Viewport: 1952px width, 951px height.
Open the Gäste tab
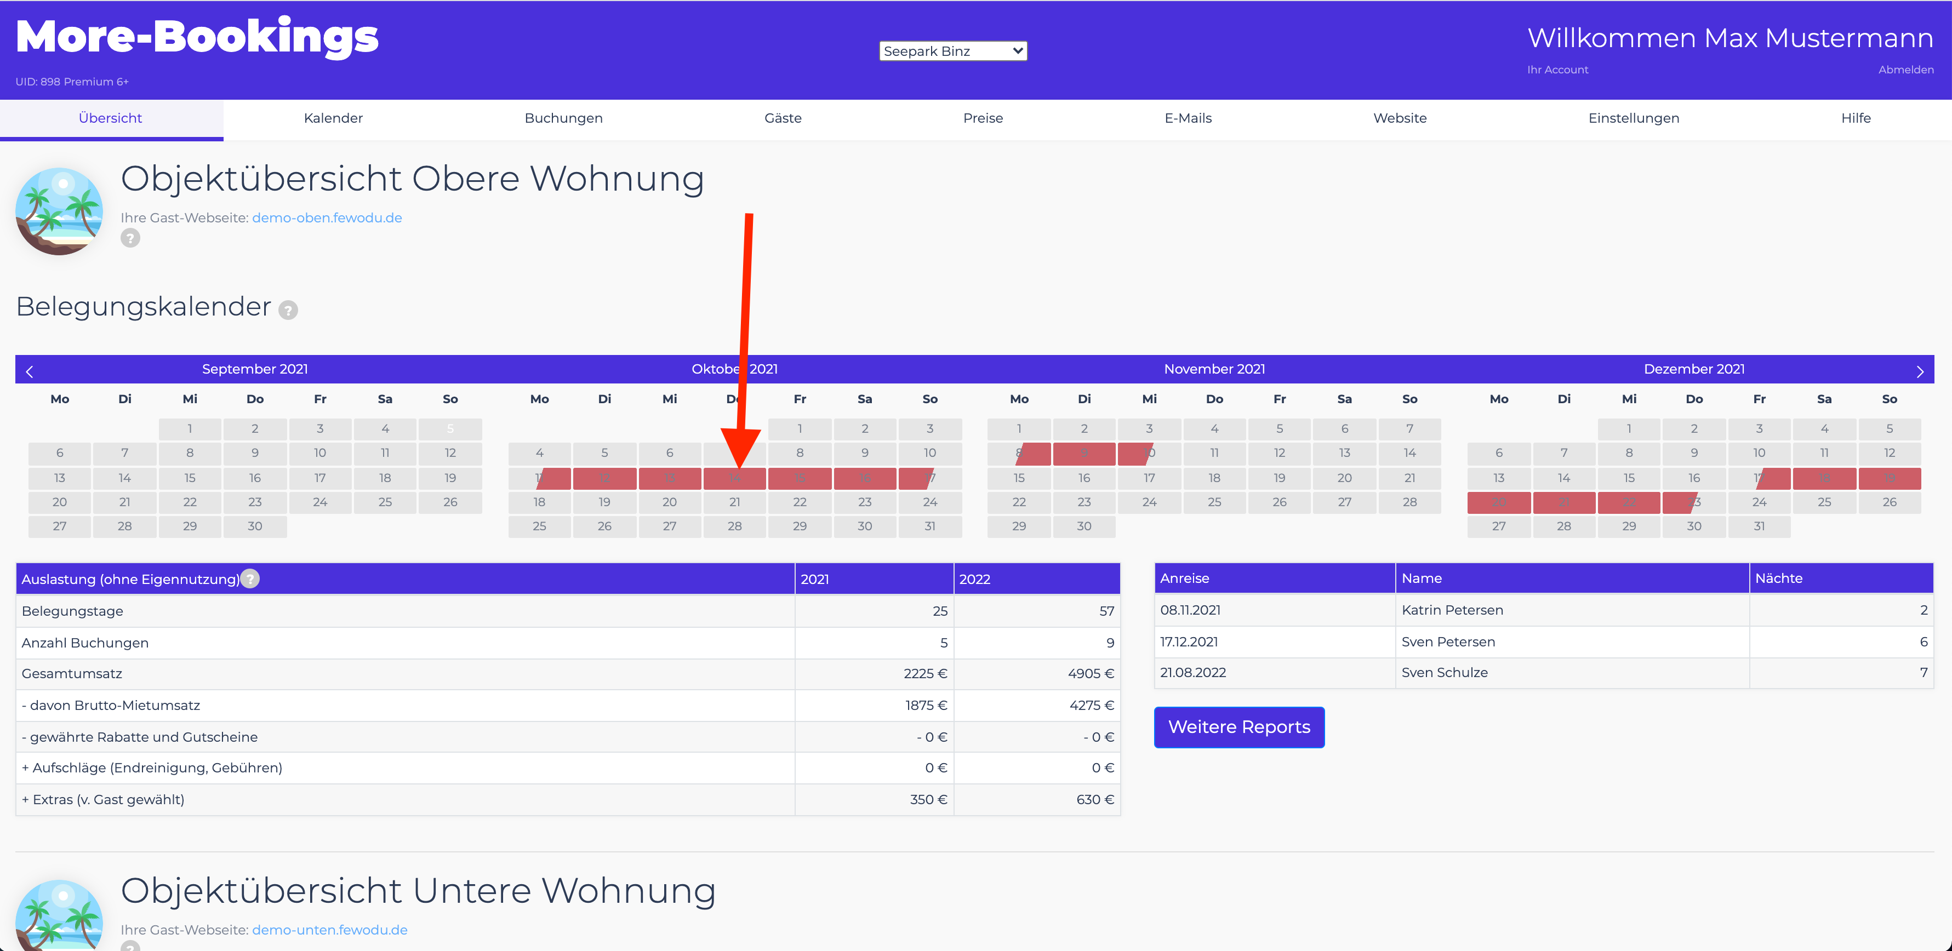coord(783,118)
